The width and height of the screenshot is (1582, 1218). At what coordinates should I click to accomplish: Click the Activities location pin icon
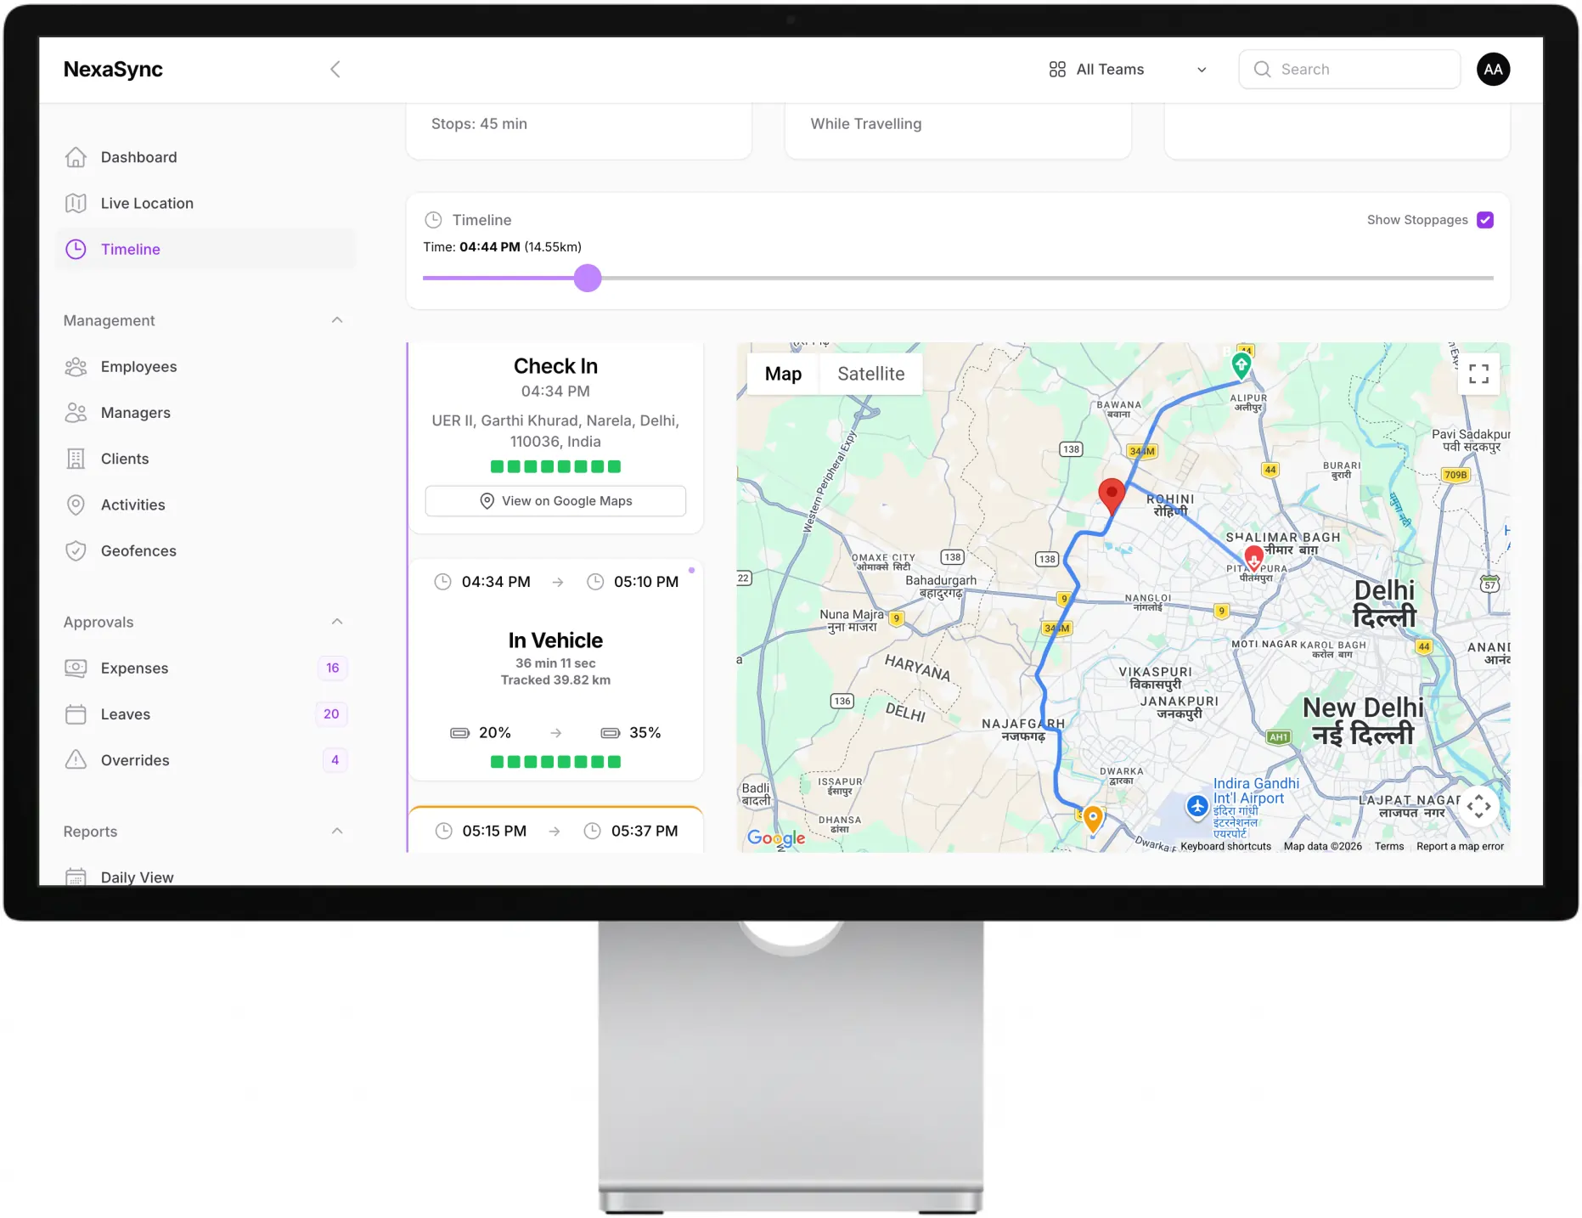click(76, 505)
